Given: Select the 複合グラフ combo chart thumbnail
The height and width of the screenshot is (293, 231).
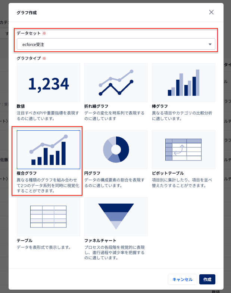Looking at the screenshot, I should pyautogui.click(x=49, y=150).
